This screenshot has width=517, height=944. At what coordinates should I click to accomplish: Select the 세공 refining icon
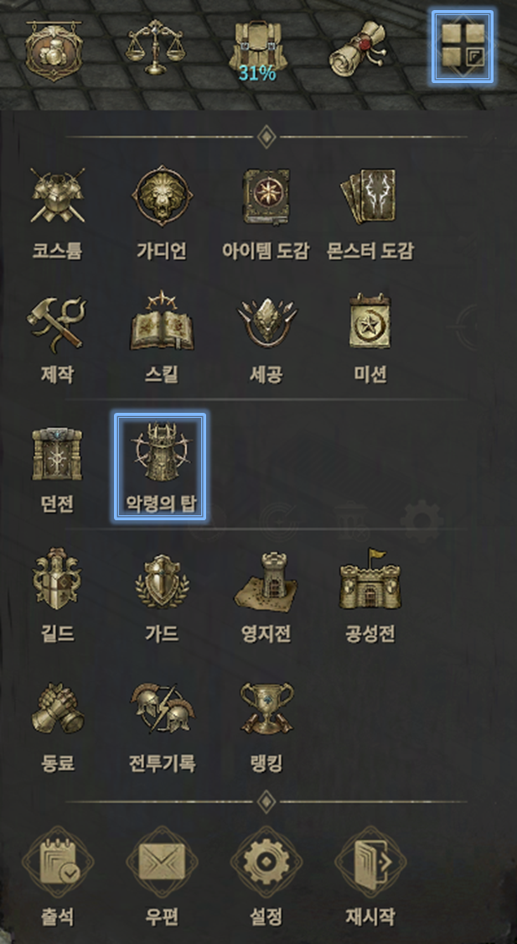266,338
